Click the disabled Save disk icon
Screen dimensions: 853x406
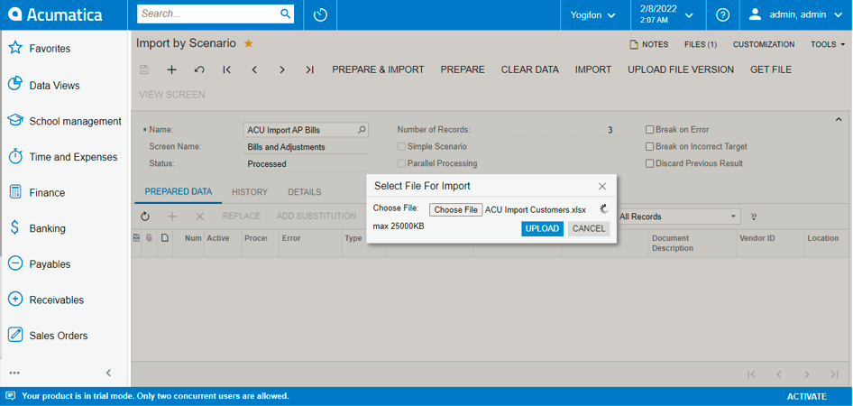(144, 69)
